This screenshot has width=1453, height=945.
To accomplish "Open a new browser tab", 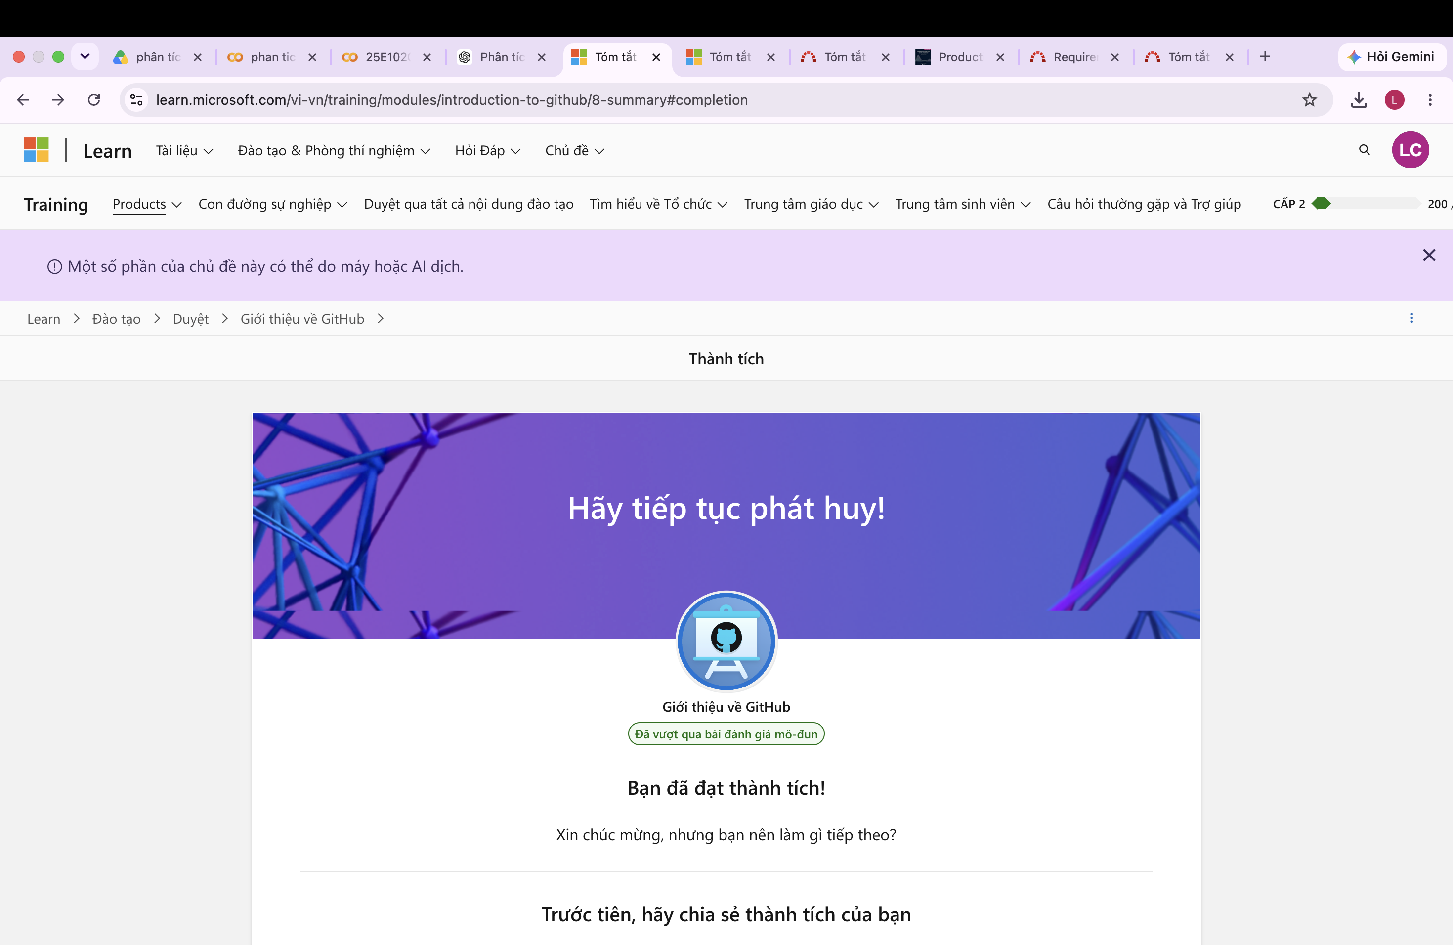I will point(1265,57).
